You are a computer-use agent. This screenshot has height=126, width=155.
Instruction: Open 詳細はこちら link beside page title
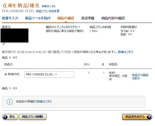click(49, 6)
